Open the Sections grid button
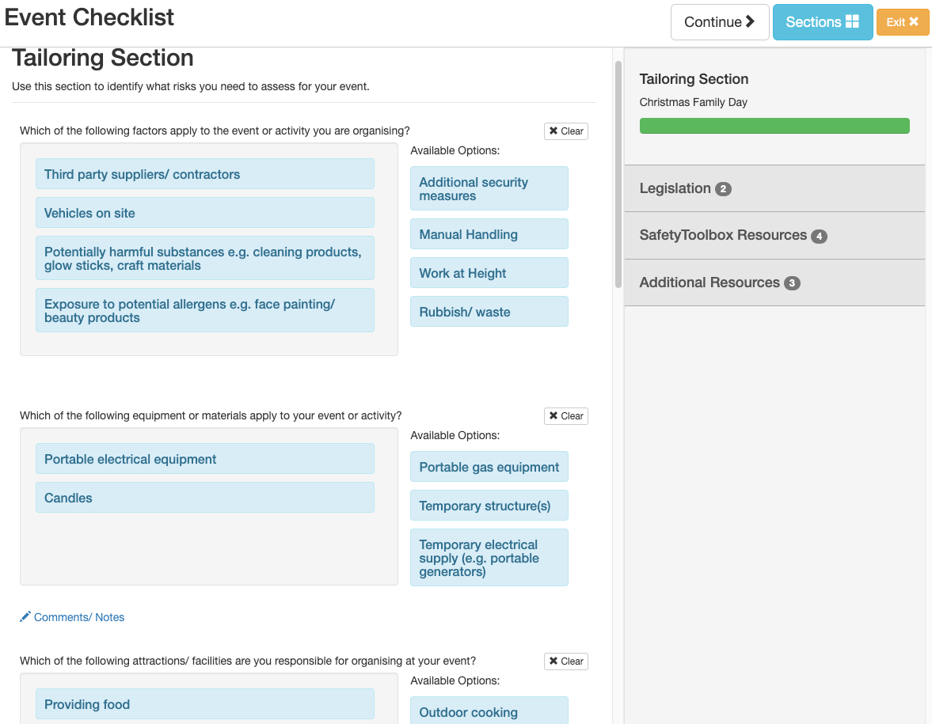 (822, 22)
